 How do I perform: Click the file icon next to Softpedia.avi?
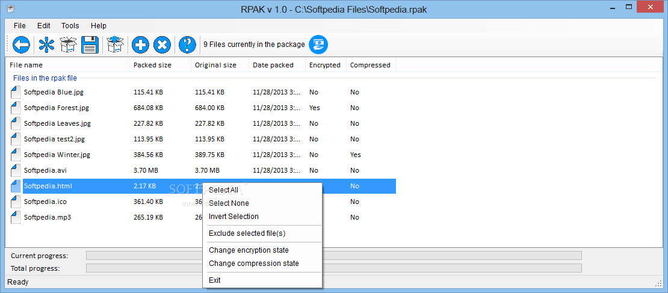tap(16, 170)
